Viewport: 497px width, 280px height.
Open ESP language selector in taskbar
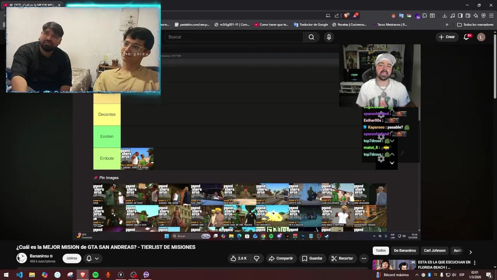pyautogui.click(x=462, y=275)
